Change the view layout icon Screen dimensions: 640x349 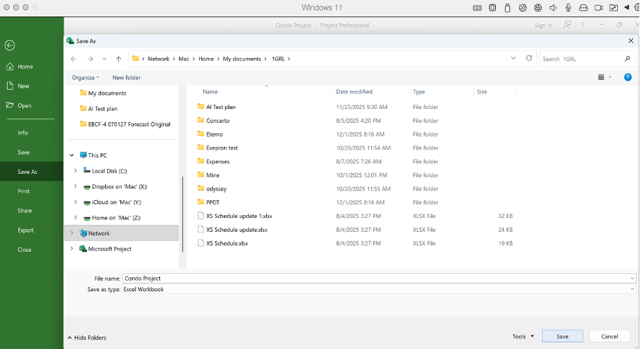(601, 77)
